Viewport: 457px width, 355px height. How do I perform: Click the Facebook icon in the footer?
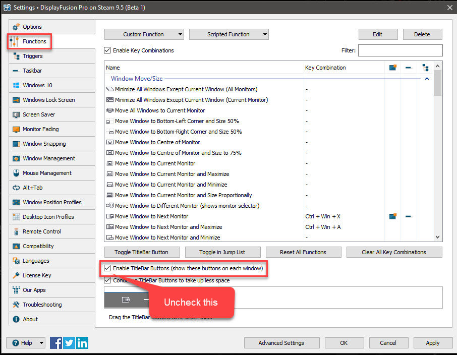[56, 343]
